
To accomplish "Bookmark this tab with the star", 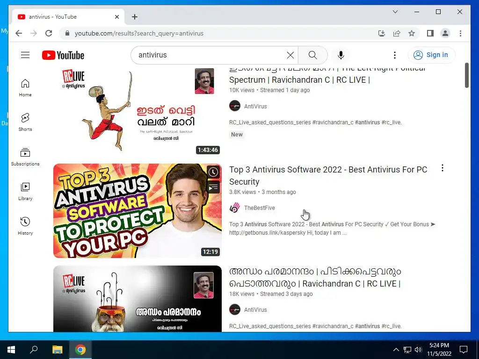I will (x=412, y=33).
